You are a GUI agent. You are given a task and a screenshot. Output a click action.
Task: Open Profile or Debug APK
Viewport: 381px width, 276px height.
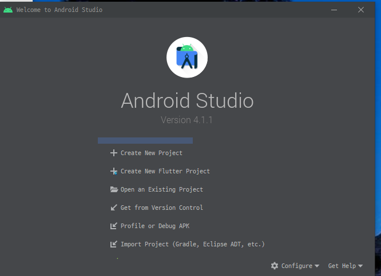155,226
